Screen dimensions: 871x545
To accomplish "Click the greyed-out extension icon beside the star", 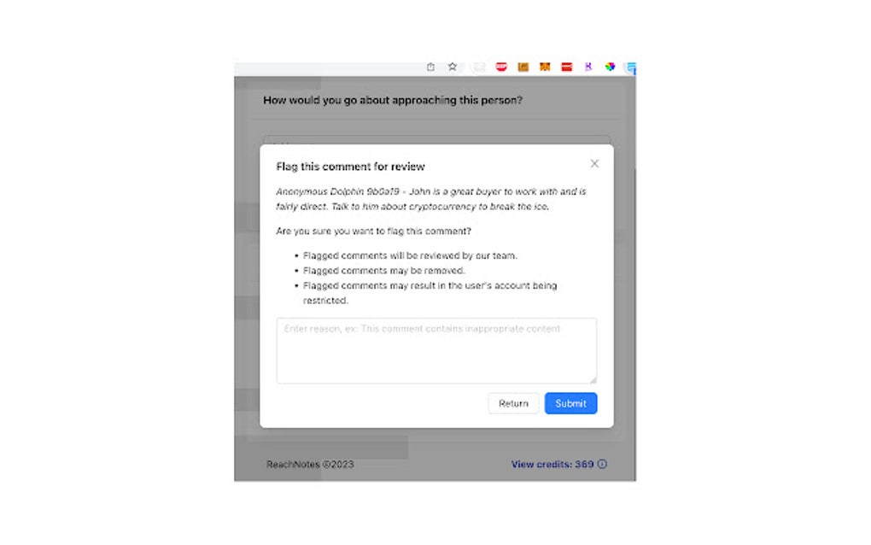I will 479,67.
